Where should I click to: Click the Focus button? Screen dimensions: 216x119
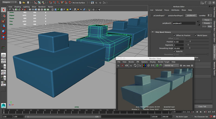point(207,20)
